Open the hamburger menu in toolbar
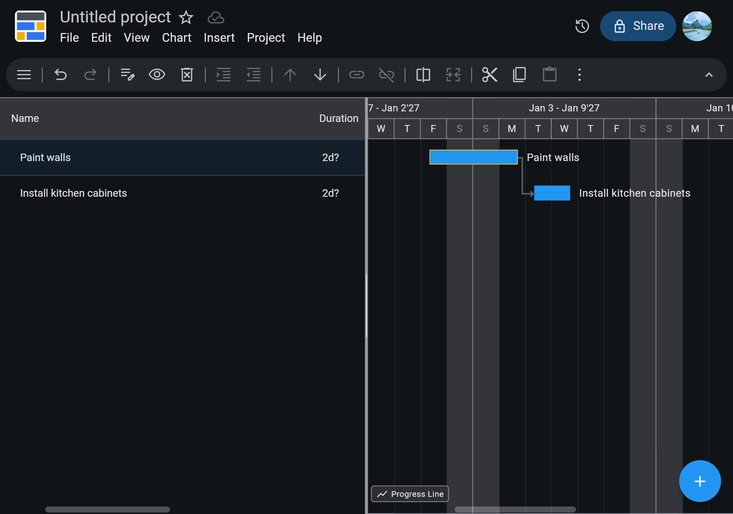 coord(24,75)
